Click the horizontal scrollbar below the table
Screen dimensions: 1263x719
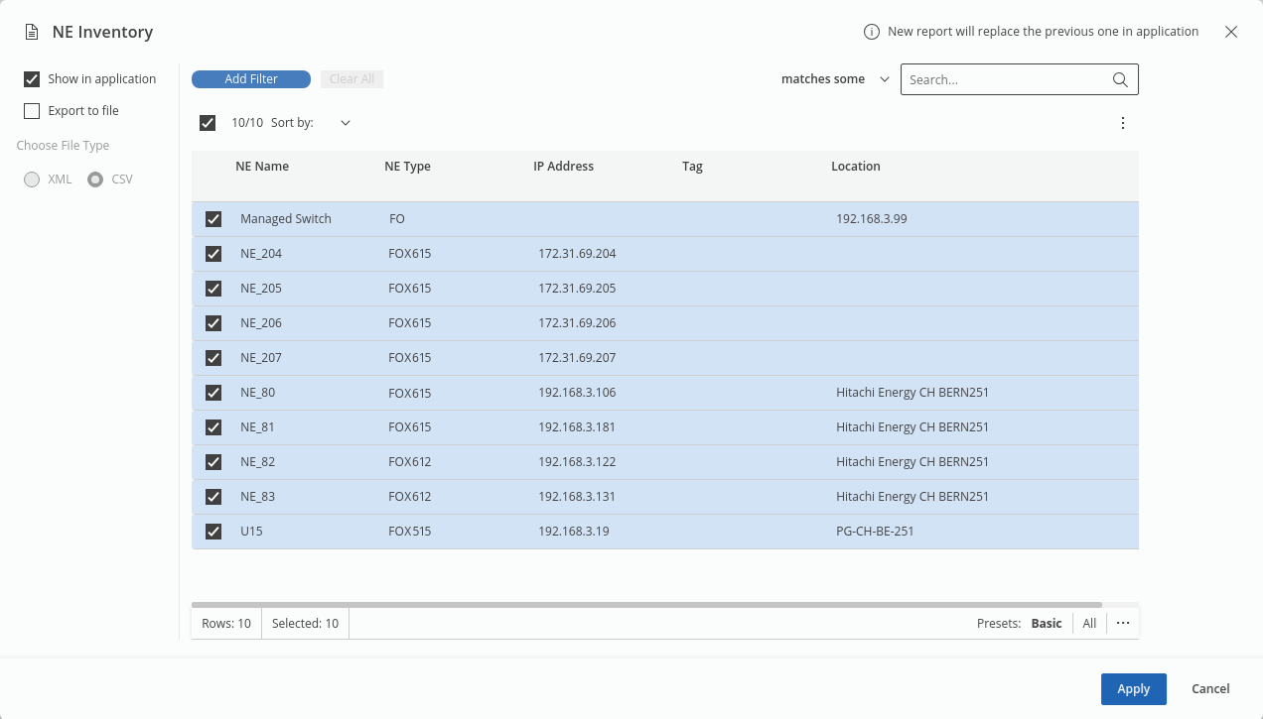(x=645, y=604)
